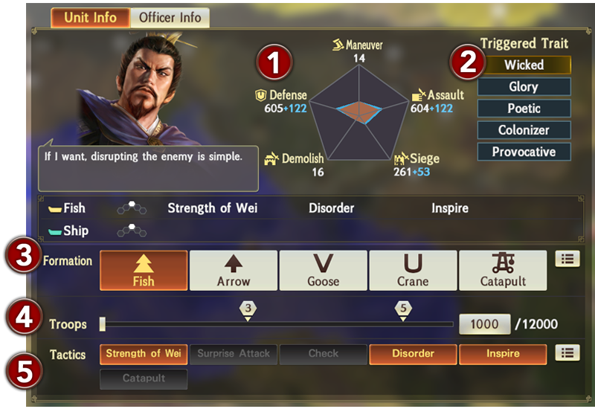This screenshot has width=595, height=409.
Task: Choose the Catapult siege formation
Action: pyautogui.click(x=503, y=271)
